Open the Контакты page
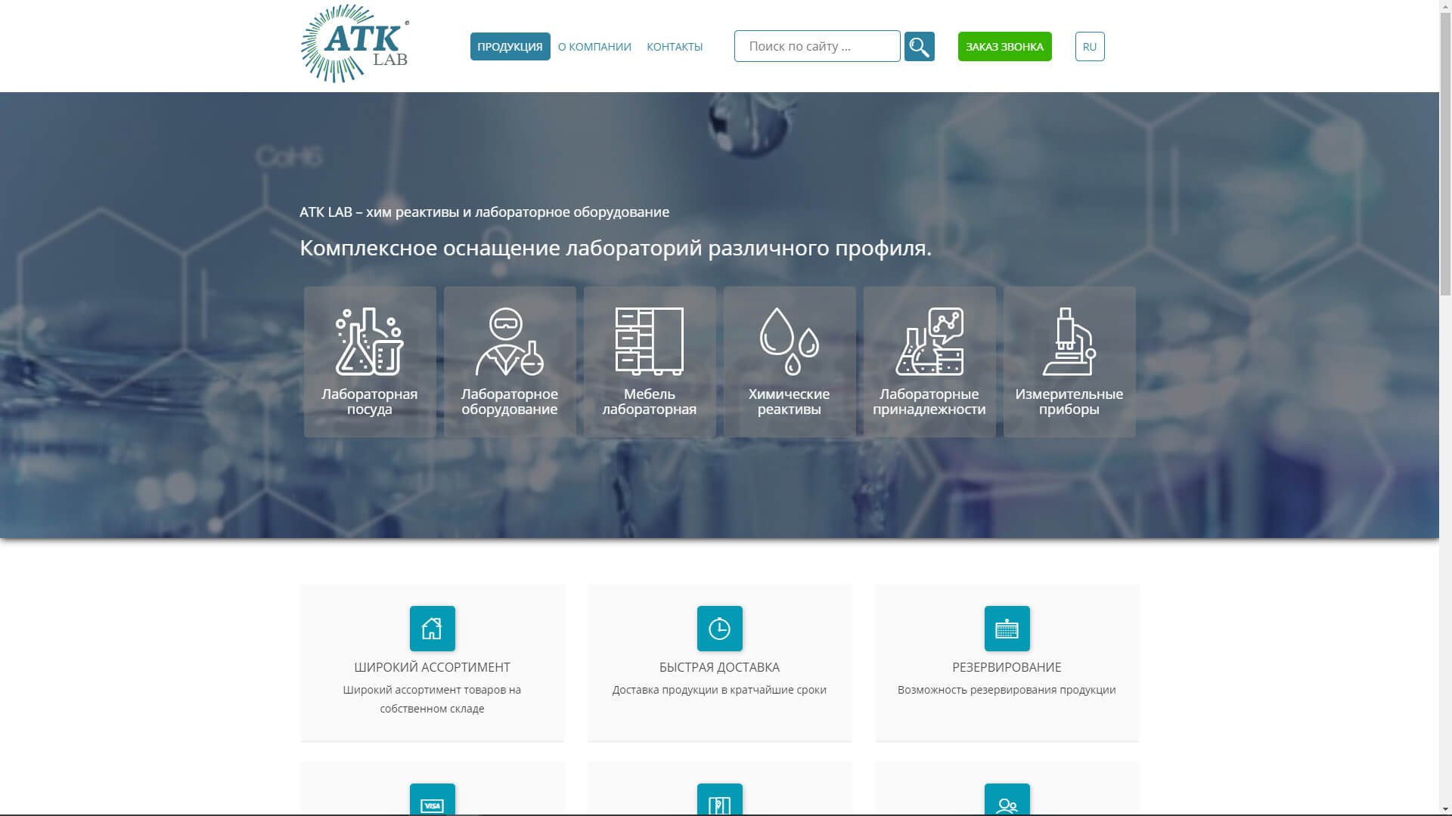1452x816 pixels. [675, 47]
